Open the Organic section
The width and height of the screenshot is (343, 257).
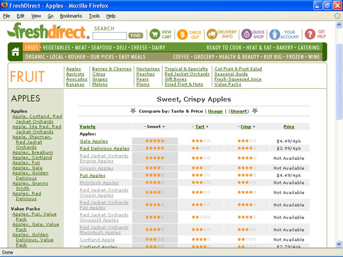[x=35, y=57]
